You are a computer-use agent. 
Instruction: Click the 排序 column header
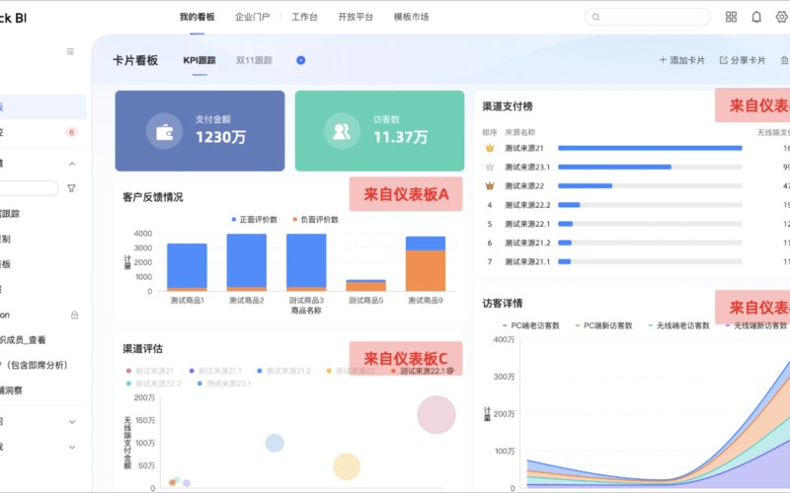coord(489,132)
